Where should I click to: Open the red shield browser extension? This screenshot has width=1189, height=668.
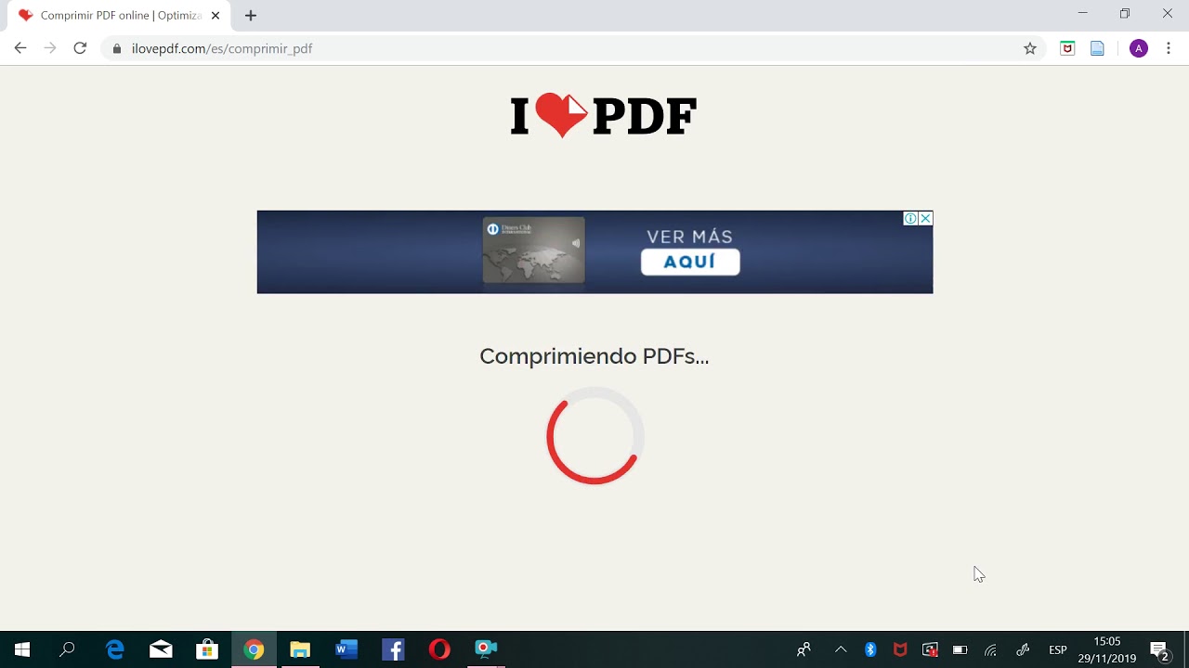click(1067, 48)
